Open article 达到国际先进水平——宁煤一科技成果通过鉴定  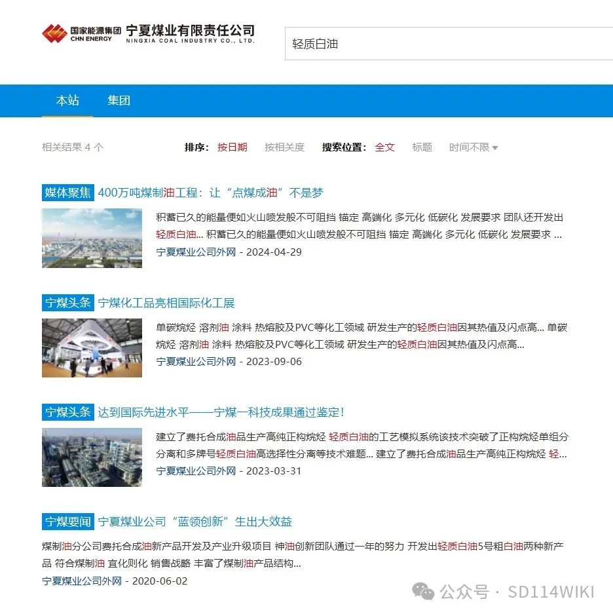(221, 412)
